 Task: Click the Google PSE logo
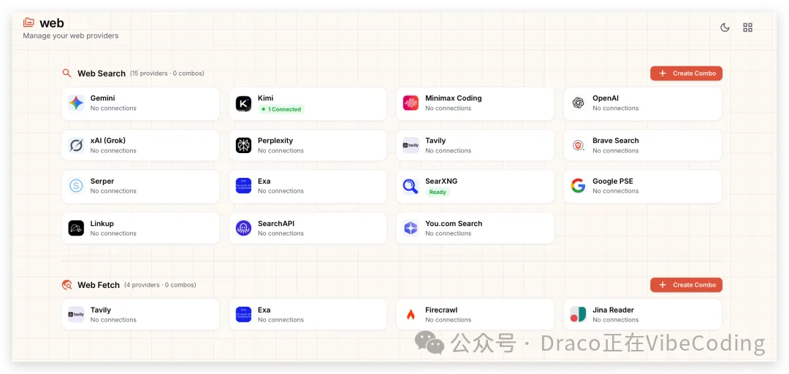578,186
